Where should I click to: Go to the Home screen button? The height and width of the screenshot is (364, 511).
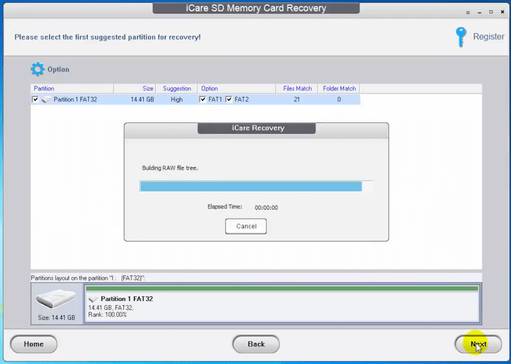tap(34, 344)
